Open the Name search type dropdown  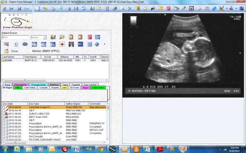[44, 37]
